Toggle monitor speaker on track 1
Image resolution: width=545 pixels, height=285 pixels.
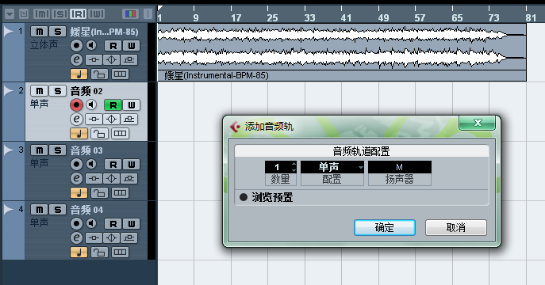click(x=91, y=45)
